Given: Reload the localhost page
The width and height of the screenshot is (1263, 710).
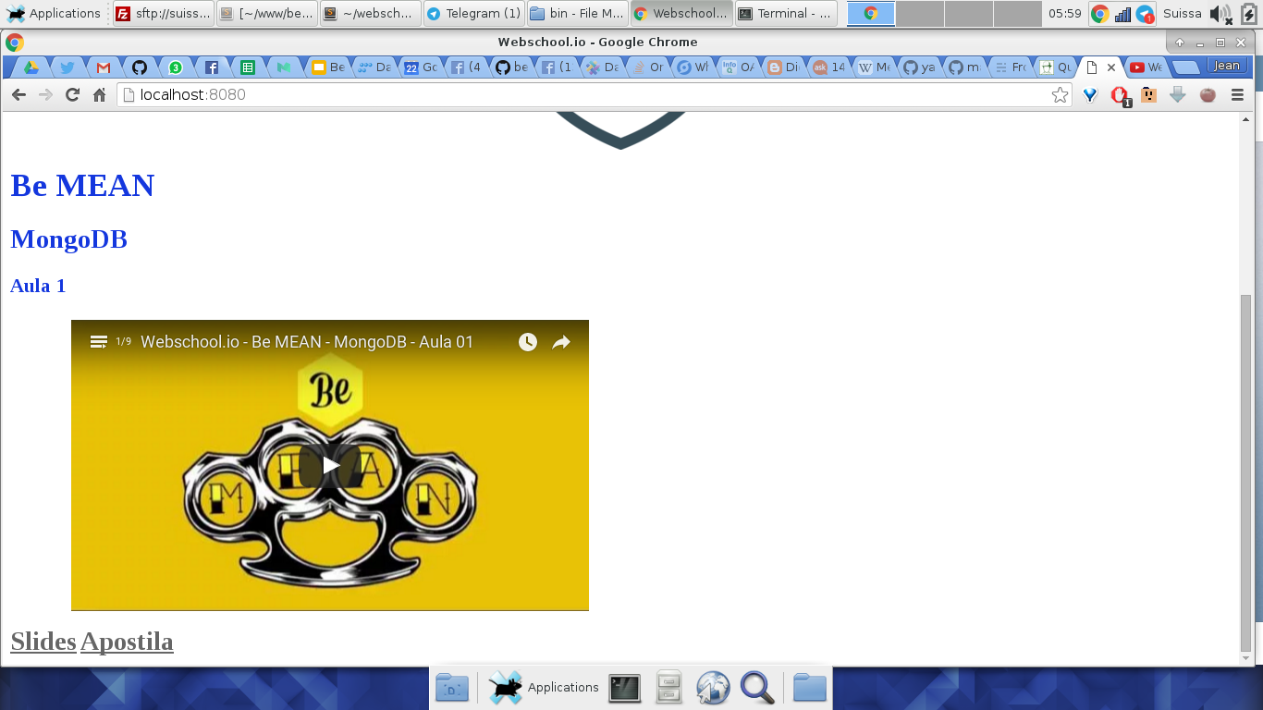Looking at the screenshot, I should [72, 94].
